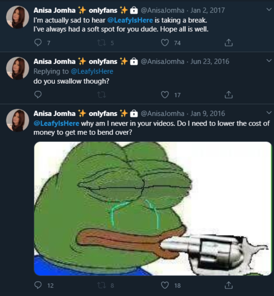The image size is (274, 296).
Task: Open the Jan 2, 2017 tweet options chevron
Action: point(269,9)
